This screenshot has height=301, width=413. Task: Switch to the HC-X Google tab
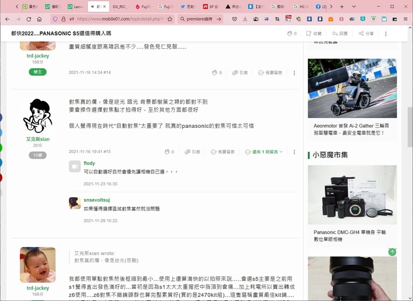[301, 6]
